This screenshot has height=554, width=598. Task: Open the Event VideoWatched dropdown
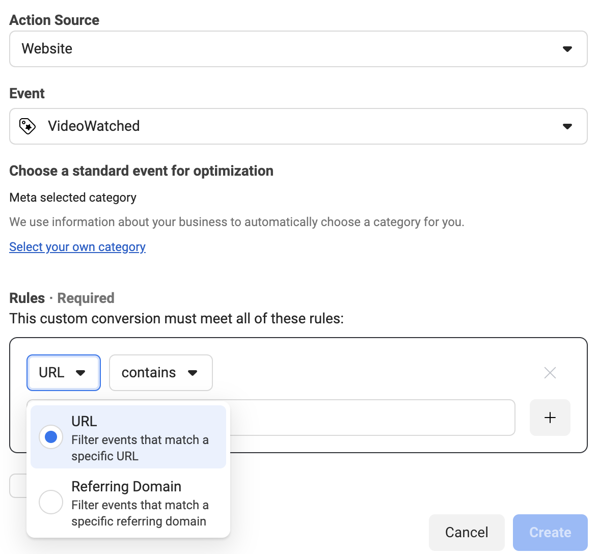[x=298, y=126]
